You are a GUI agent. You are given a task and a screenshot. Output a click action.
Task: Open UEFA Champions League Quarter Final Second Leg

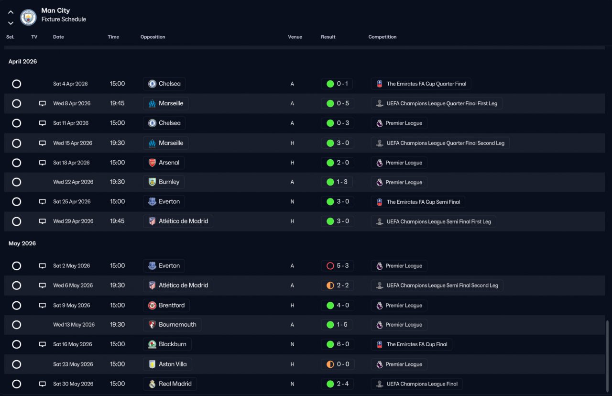point(440,143)
